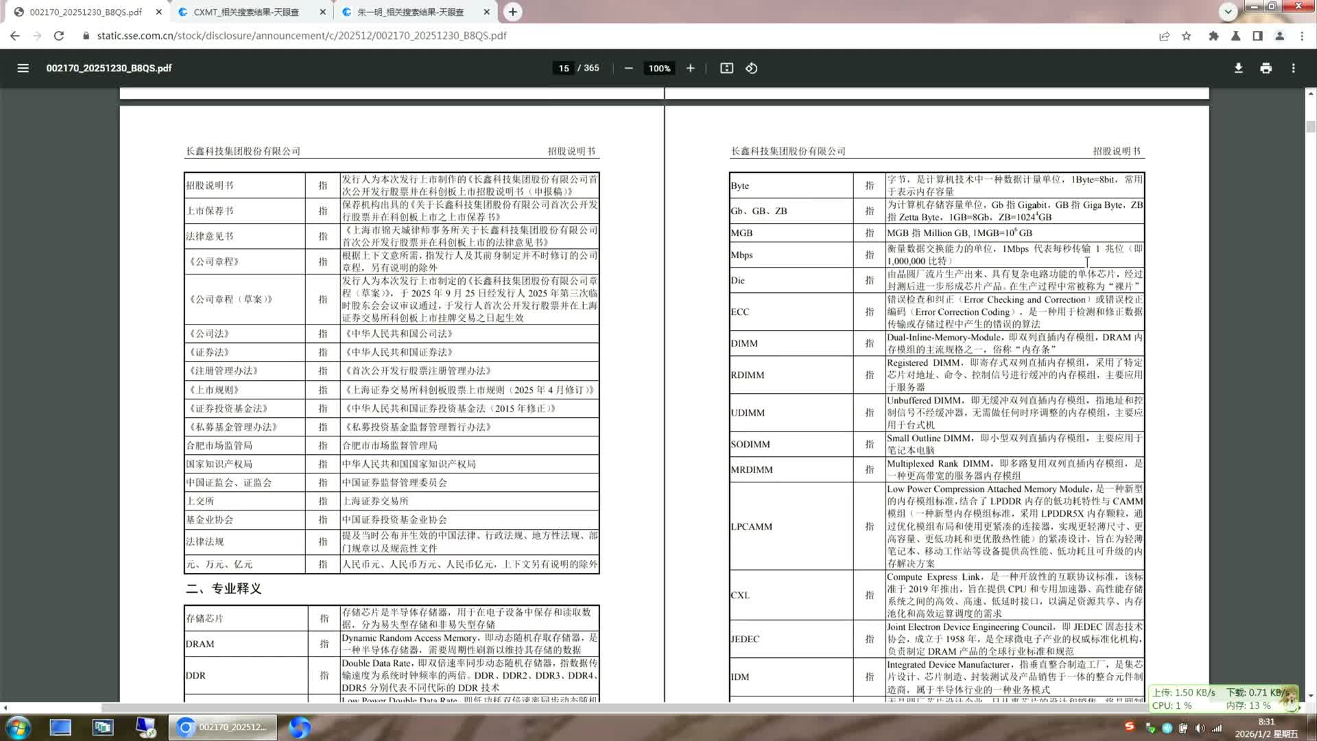
Task: Click the page number field showing 15
Action: point(563,68)
